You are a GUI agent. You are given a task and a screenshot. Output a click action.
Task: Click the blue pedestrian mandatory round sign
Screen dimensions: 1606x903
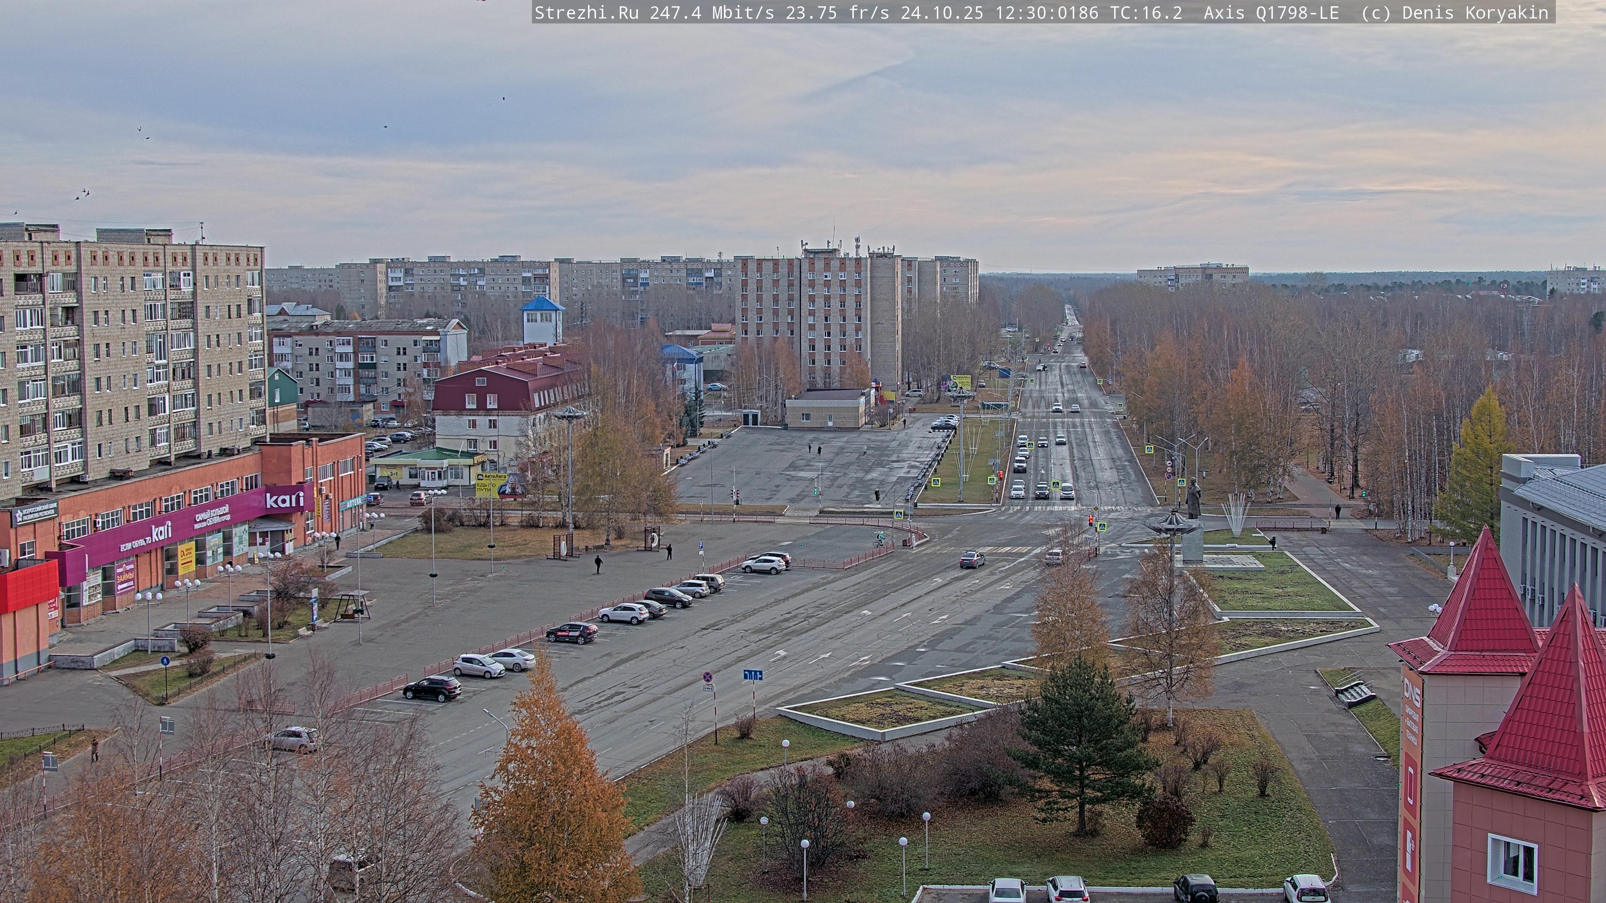tap(165, 661)
